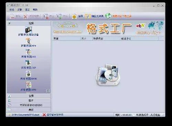Expand the 高级 (Advanced) section
The width and height of the screenshot is (172, 126).
29,110
